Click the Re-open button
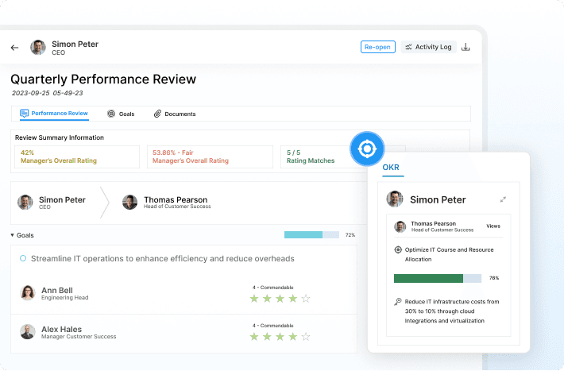The height and width of the screenshot is (371, 564). click(x=377, y=47)
